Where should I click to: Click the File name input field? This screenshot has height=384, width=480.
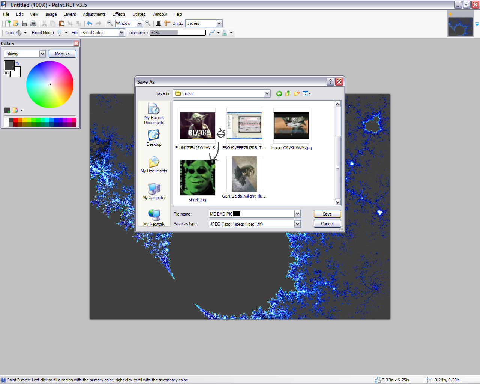(252, 214)
